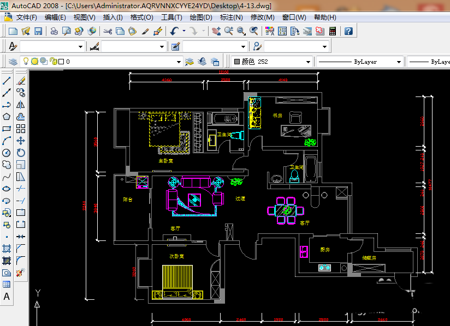
Task: Choose the Mirror modify tool
Action: pos(21,105)
